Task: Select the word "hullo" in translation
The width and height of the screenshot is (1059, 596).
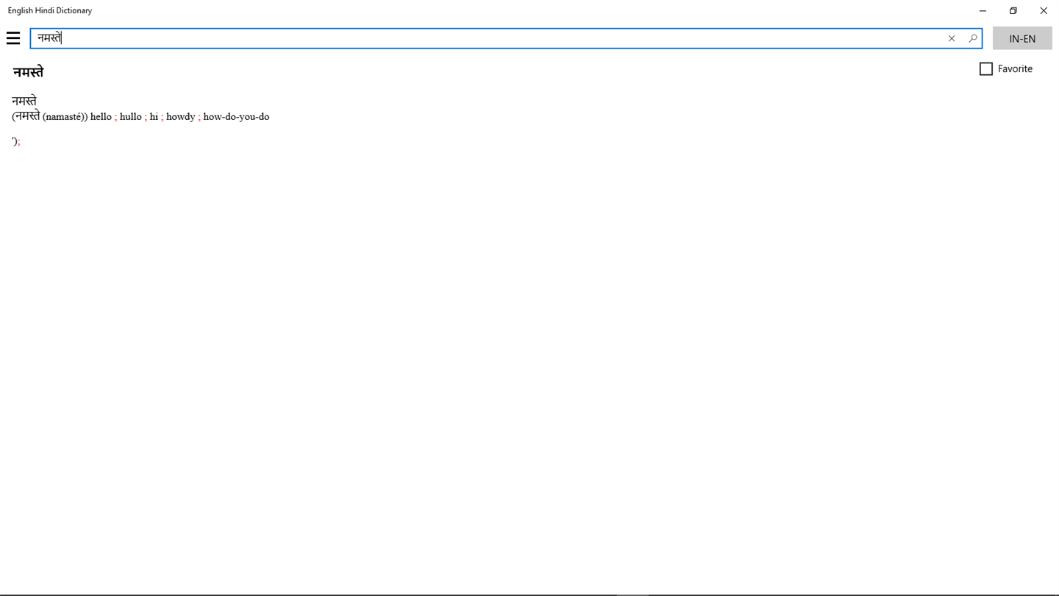Action: tap(131, 116)
